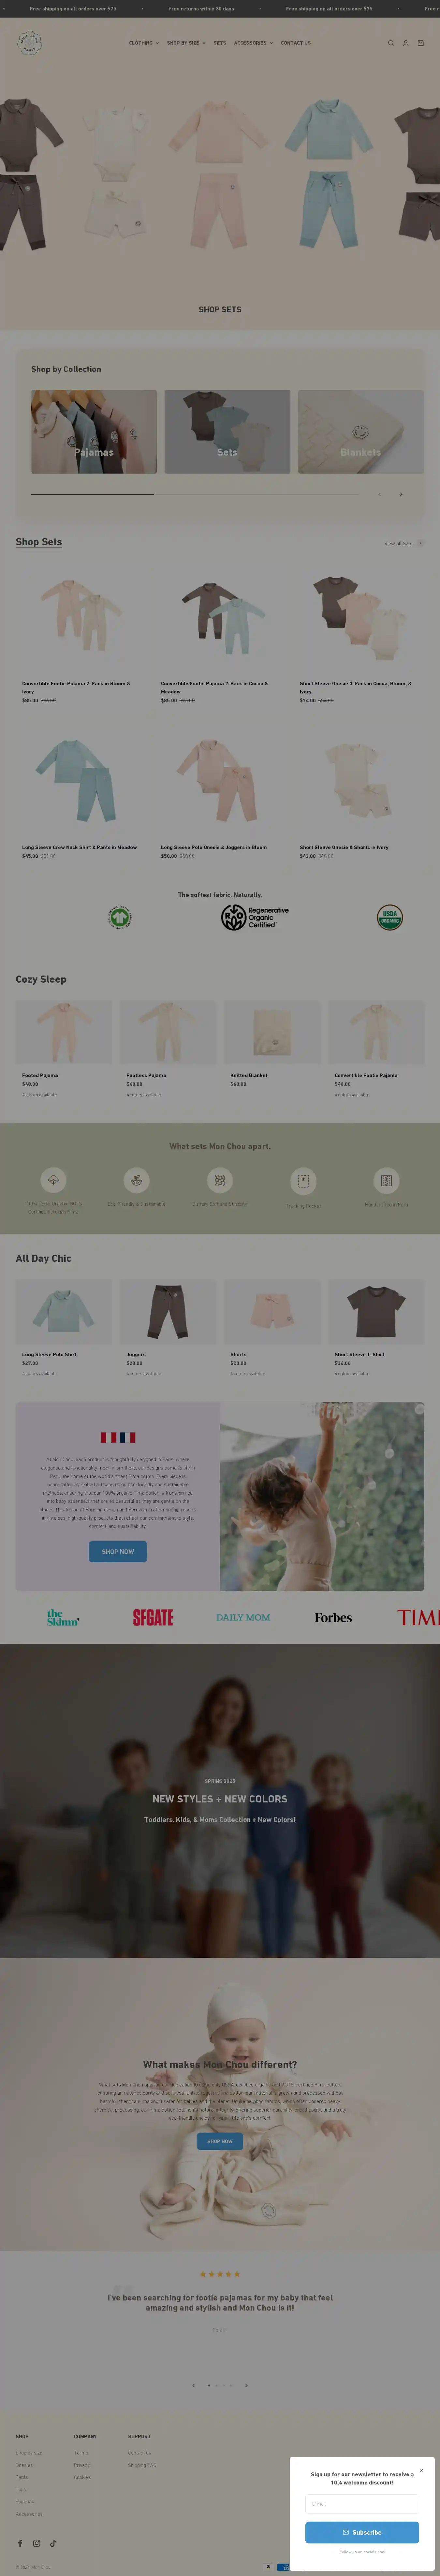
Task: Open the Sets menu item
Action: 219,43
